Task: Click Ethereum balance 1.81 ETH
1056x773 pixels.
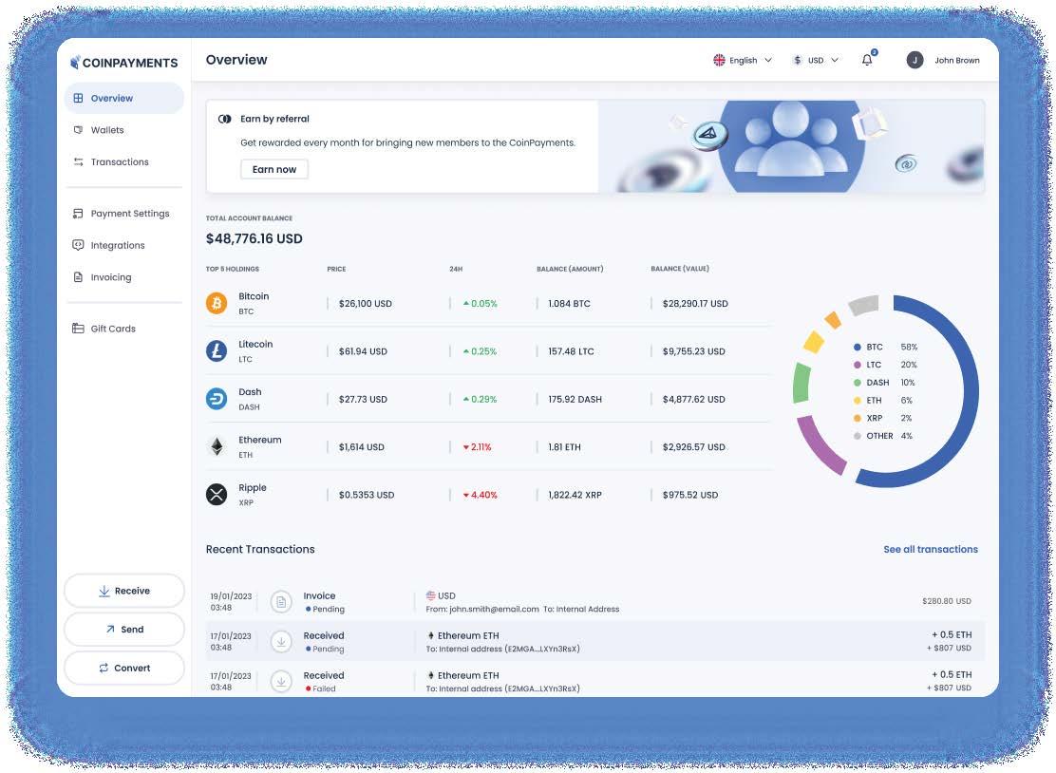Action: [x=564, y=447]
